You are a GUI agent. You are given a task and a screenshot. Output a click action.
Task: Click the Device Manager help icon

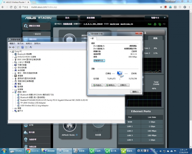coord(22,47)
